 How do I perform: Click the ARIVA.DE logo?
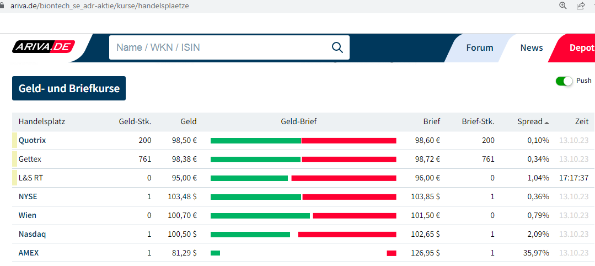[x=44, y=47]
